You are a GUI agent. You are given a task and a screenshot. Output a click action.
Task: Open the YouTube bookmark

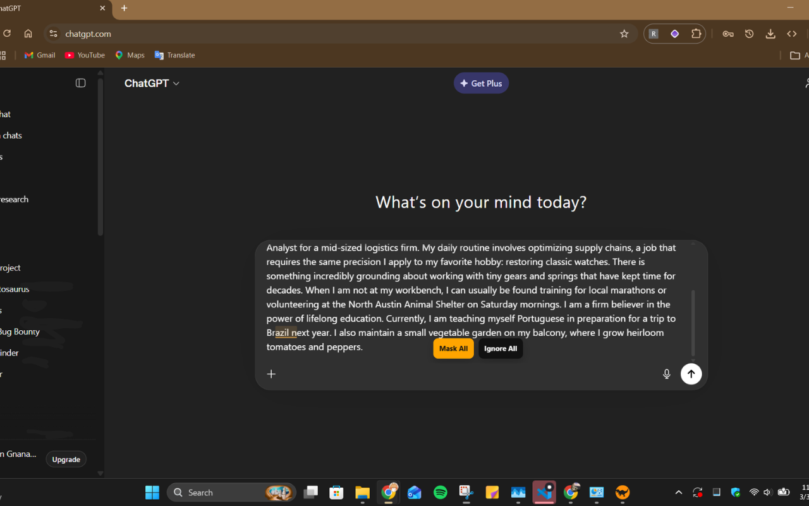point(85,56)
